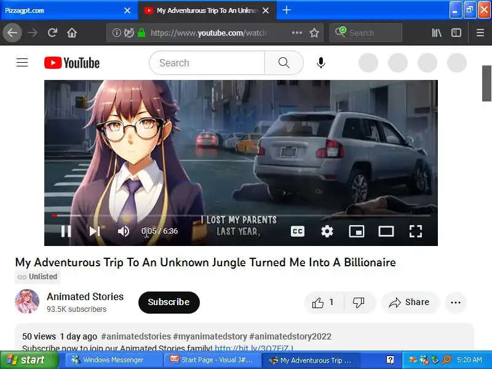Viewport: 492px width, 369px height.
Task: Reload the page with the refresh icon
Action: [52, 33]
